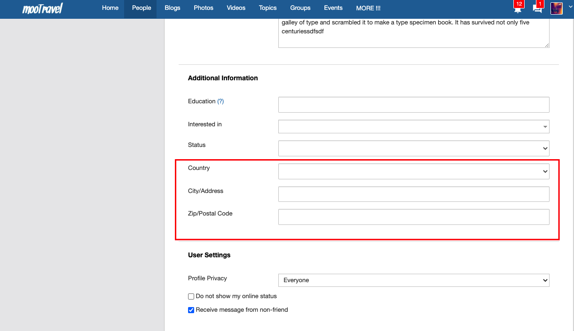
Task: Open the Photos menu item
Action: point(204,8)
